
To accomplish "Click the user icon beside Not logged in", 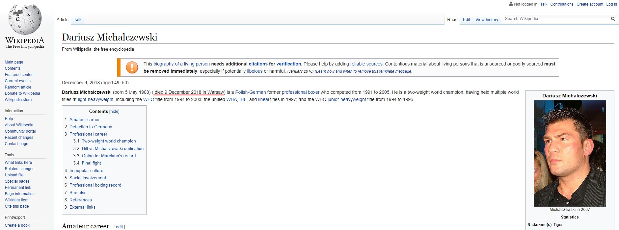I will pyautogui.click(x=511, y=4).
